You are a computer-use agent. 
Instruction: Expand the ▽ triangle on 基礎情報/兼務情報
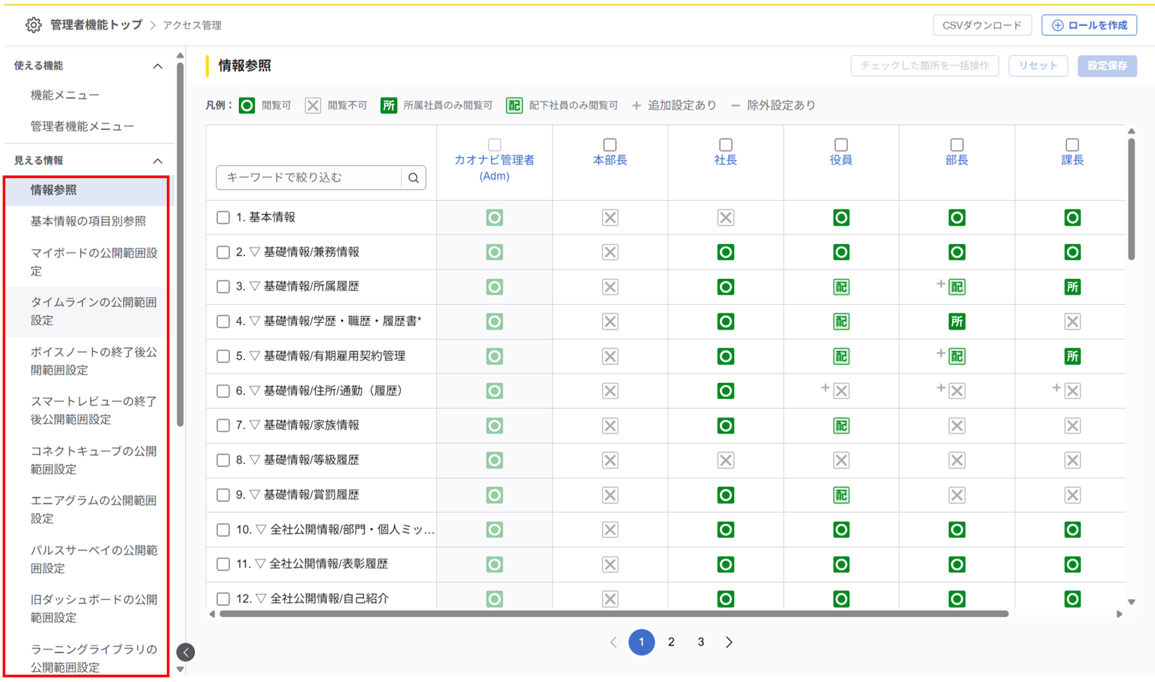254,252
